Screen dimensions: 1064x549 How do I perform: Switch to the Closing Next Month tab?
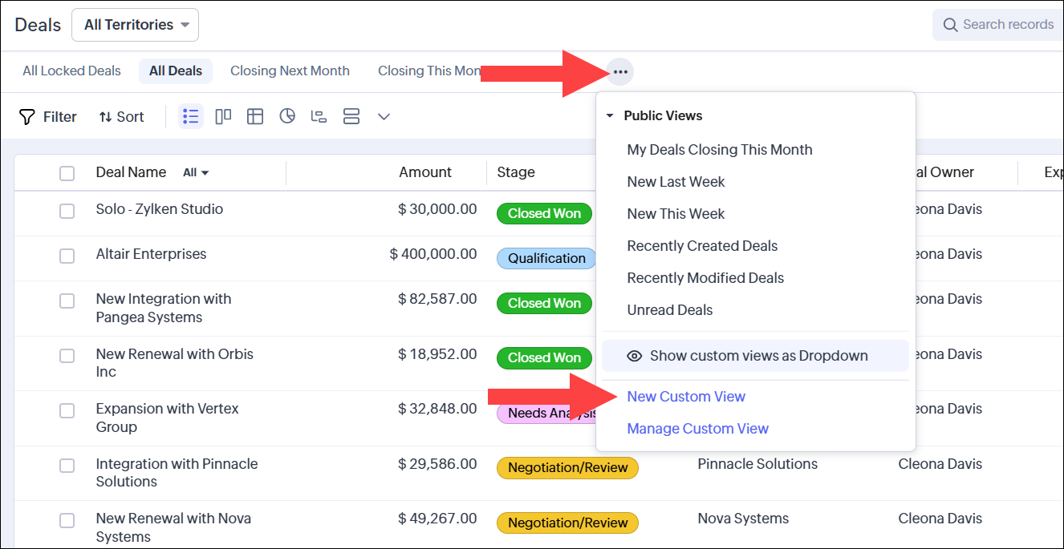coord(290,71)
